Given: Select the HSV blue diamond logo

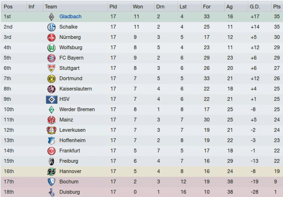Looking at the screenshot, I should coord(51,99).
